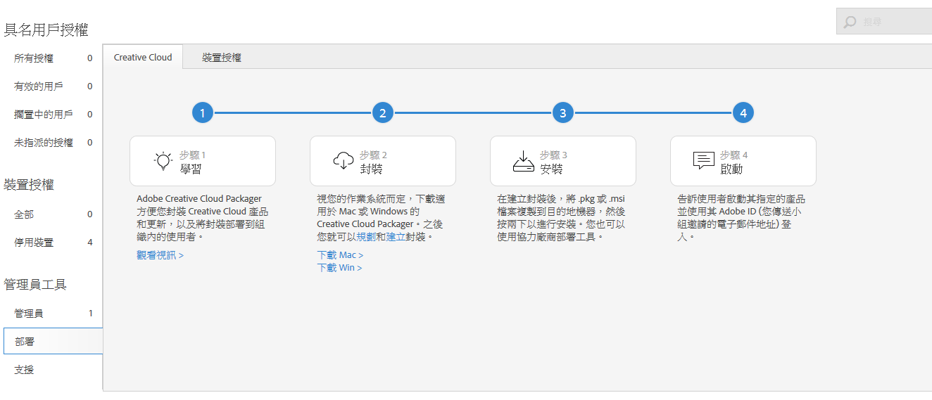Image resolution: width=932 pixels, height=400 pixels.
Task: Select step circle number 3
Action: tap(562, 112)
